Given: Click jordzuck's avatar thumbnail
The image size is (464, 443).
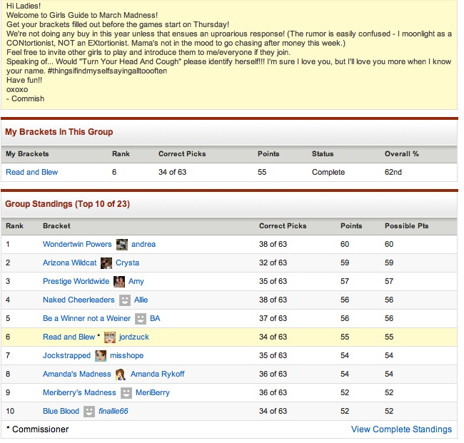Looking at the screenshot, I should (x=110, y=337).
